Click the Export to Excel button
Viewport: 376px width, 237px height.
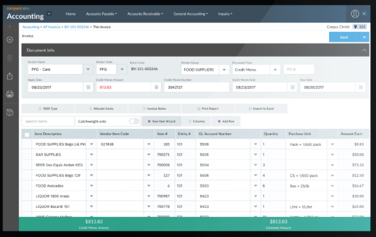coord(261,109)
